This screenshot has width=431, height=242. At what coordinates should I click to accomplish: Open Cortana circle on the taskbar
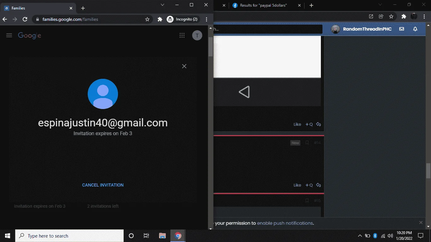(x=131, y=236)
